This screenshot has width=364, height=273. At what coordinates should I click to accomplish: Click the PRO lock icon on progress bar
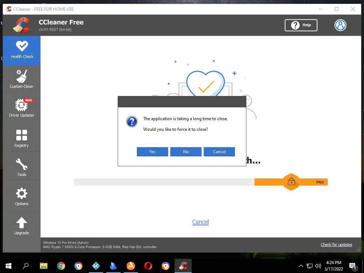click(x=291, y=182)
